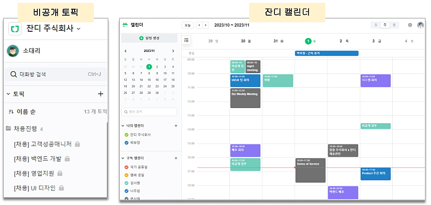Switch to the 월 month view tab

coord(394,25)
